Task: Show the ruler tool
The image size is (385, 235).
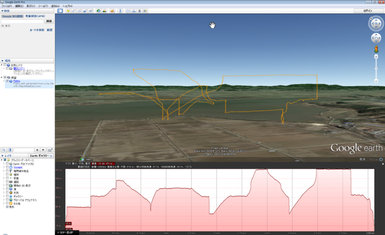Action: coord(120,11)
